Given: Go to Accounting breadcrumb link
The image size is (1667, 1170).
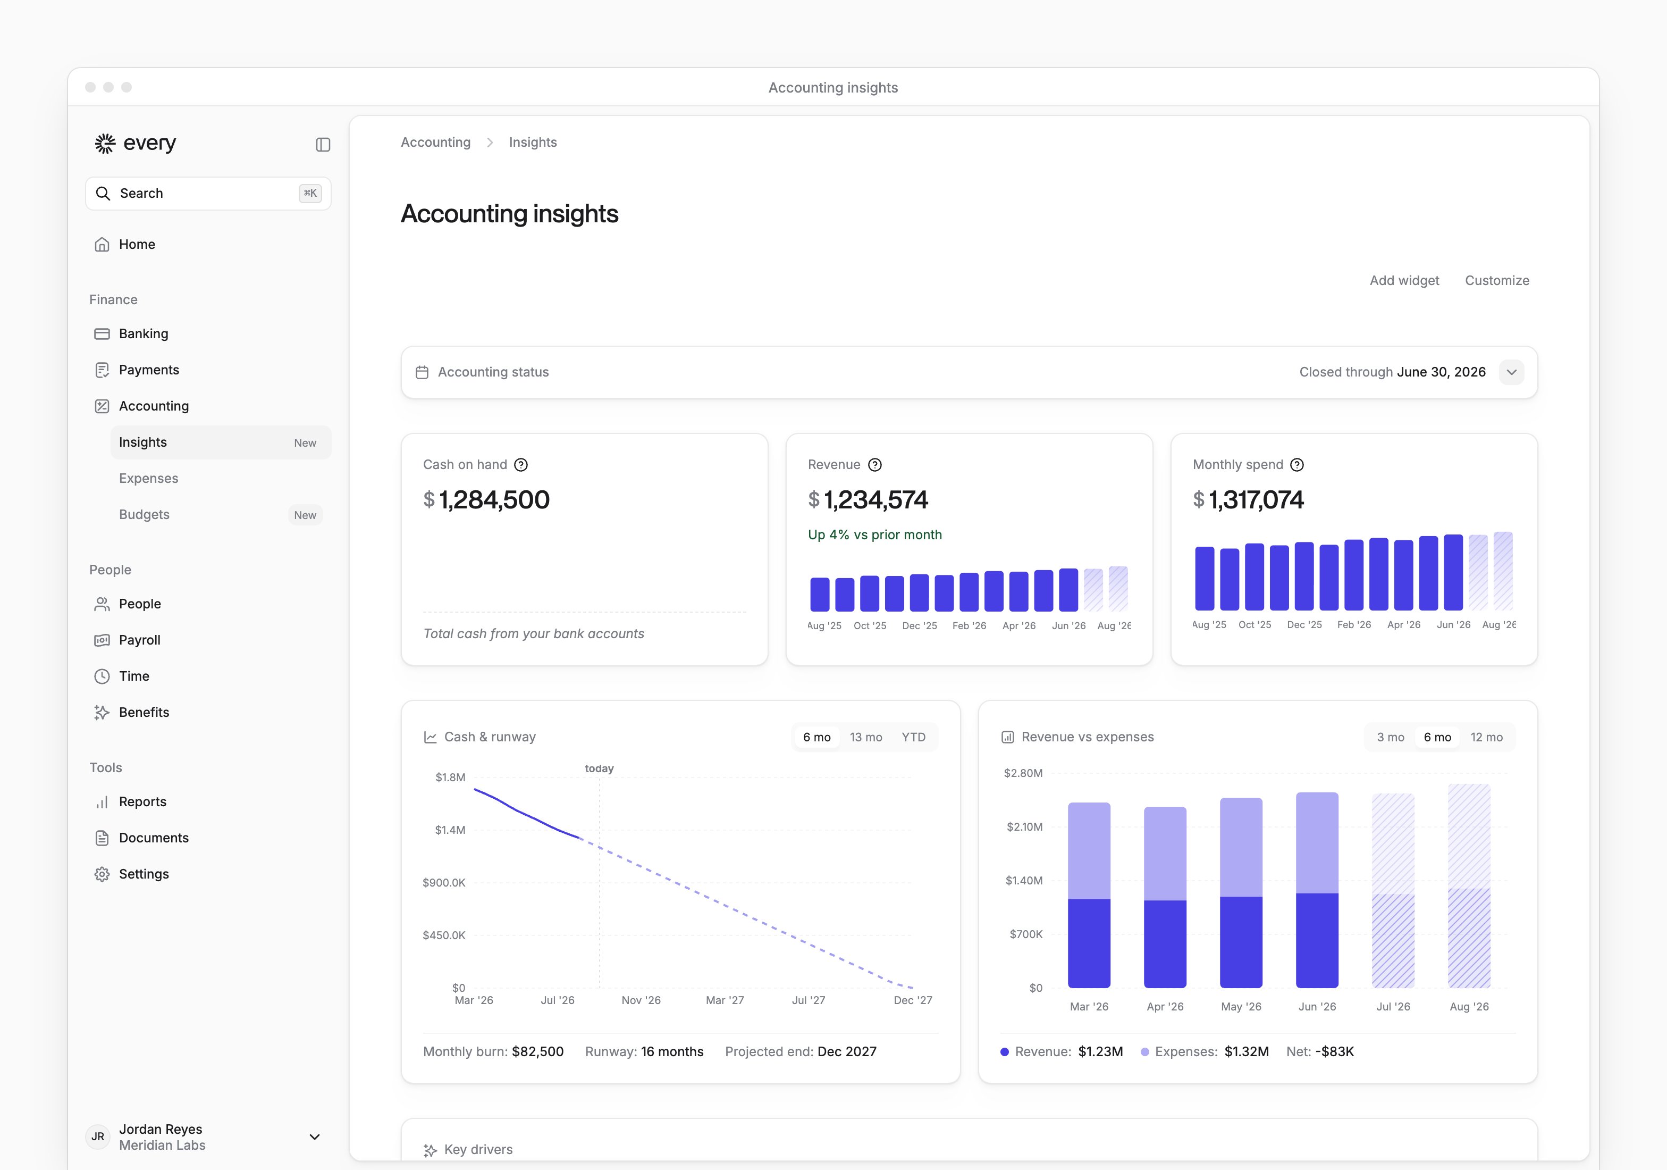Looking at the screenshot, I should click(436, 143).
